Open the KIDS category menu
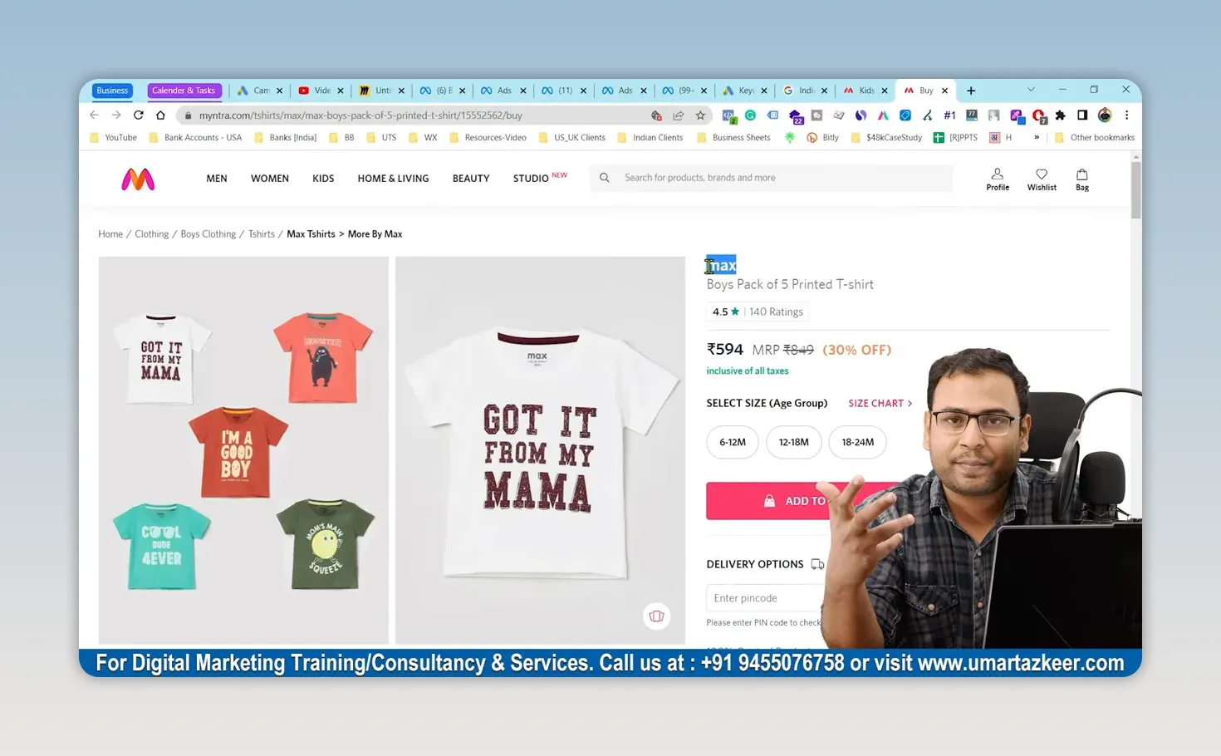The image size is (1221, 756). (323, 179)
